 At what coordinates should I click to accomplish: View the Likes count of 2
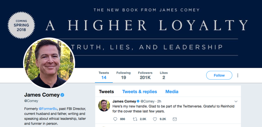tap(164, 75)
